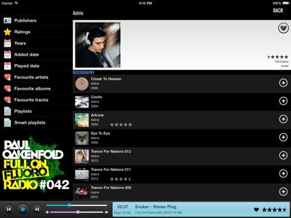
Task: Select Trance For Nations 011 title
Action: point(111,170)
